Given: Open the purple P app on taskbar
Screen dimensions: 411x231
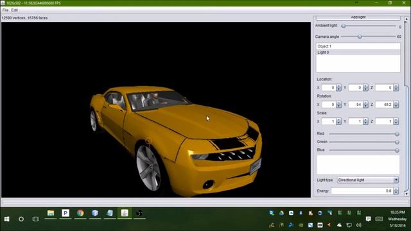Looking at the screenshot, I should tap(66, 213).
